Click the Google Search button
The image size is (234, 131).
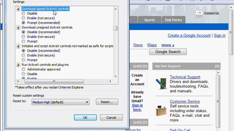(168, 52)
